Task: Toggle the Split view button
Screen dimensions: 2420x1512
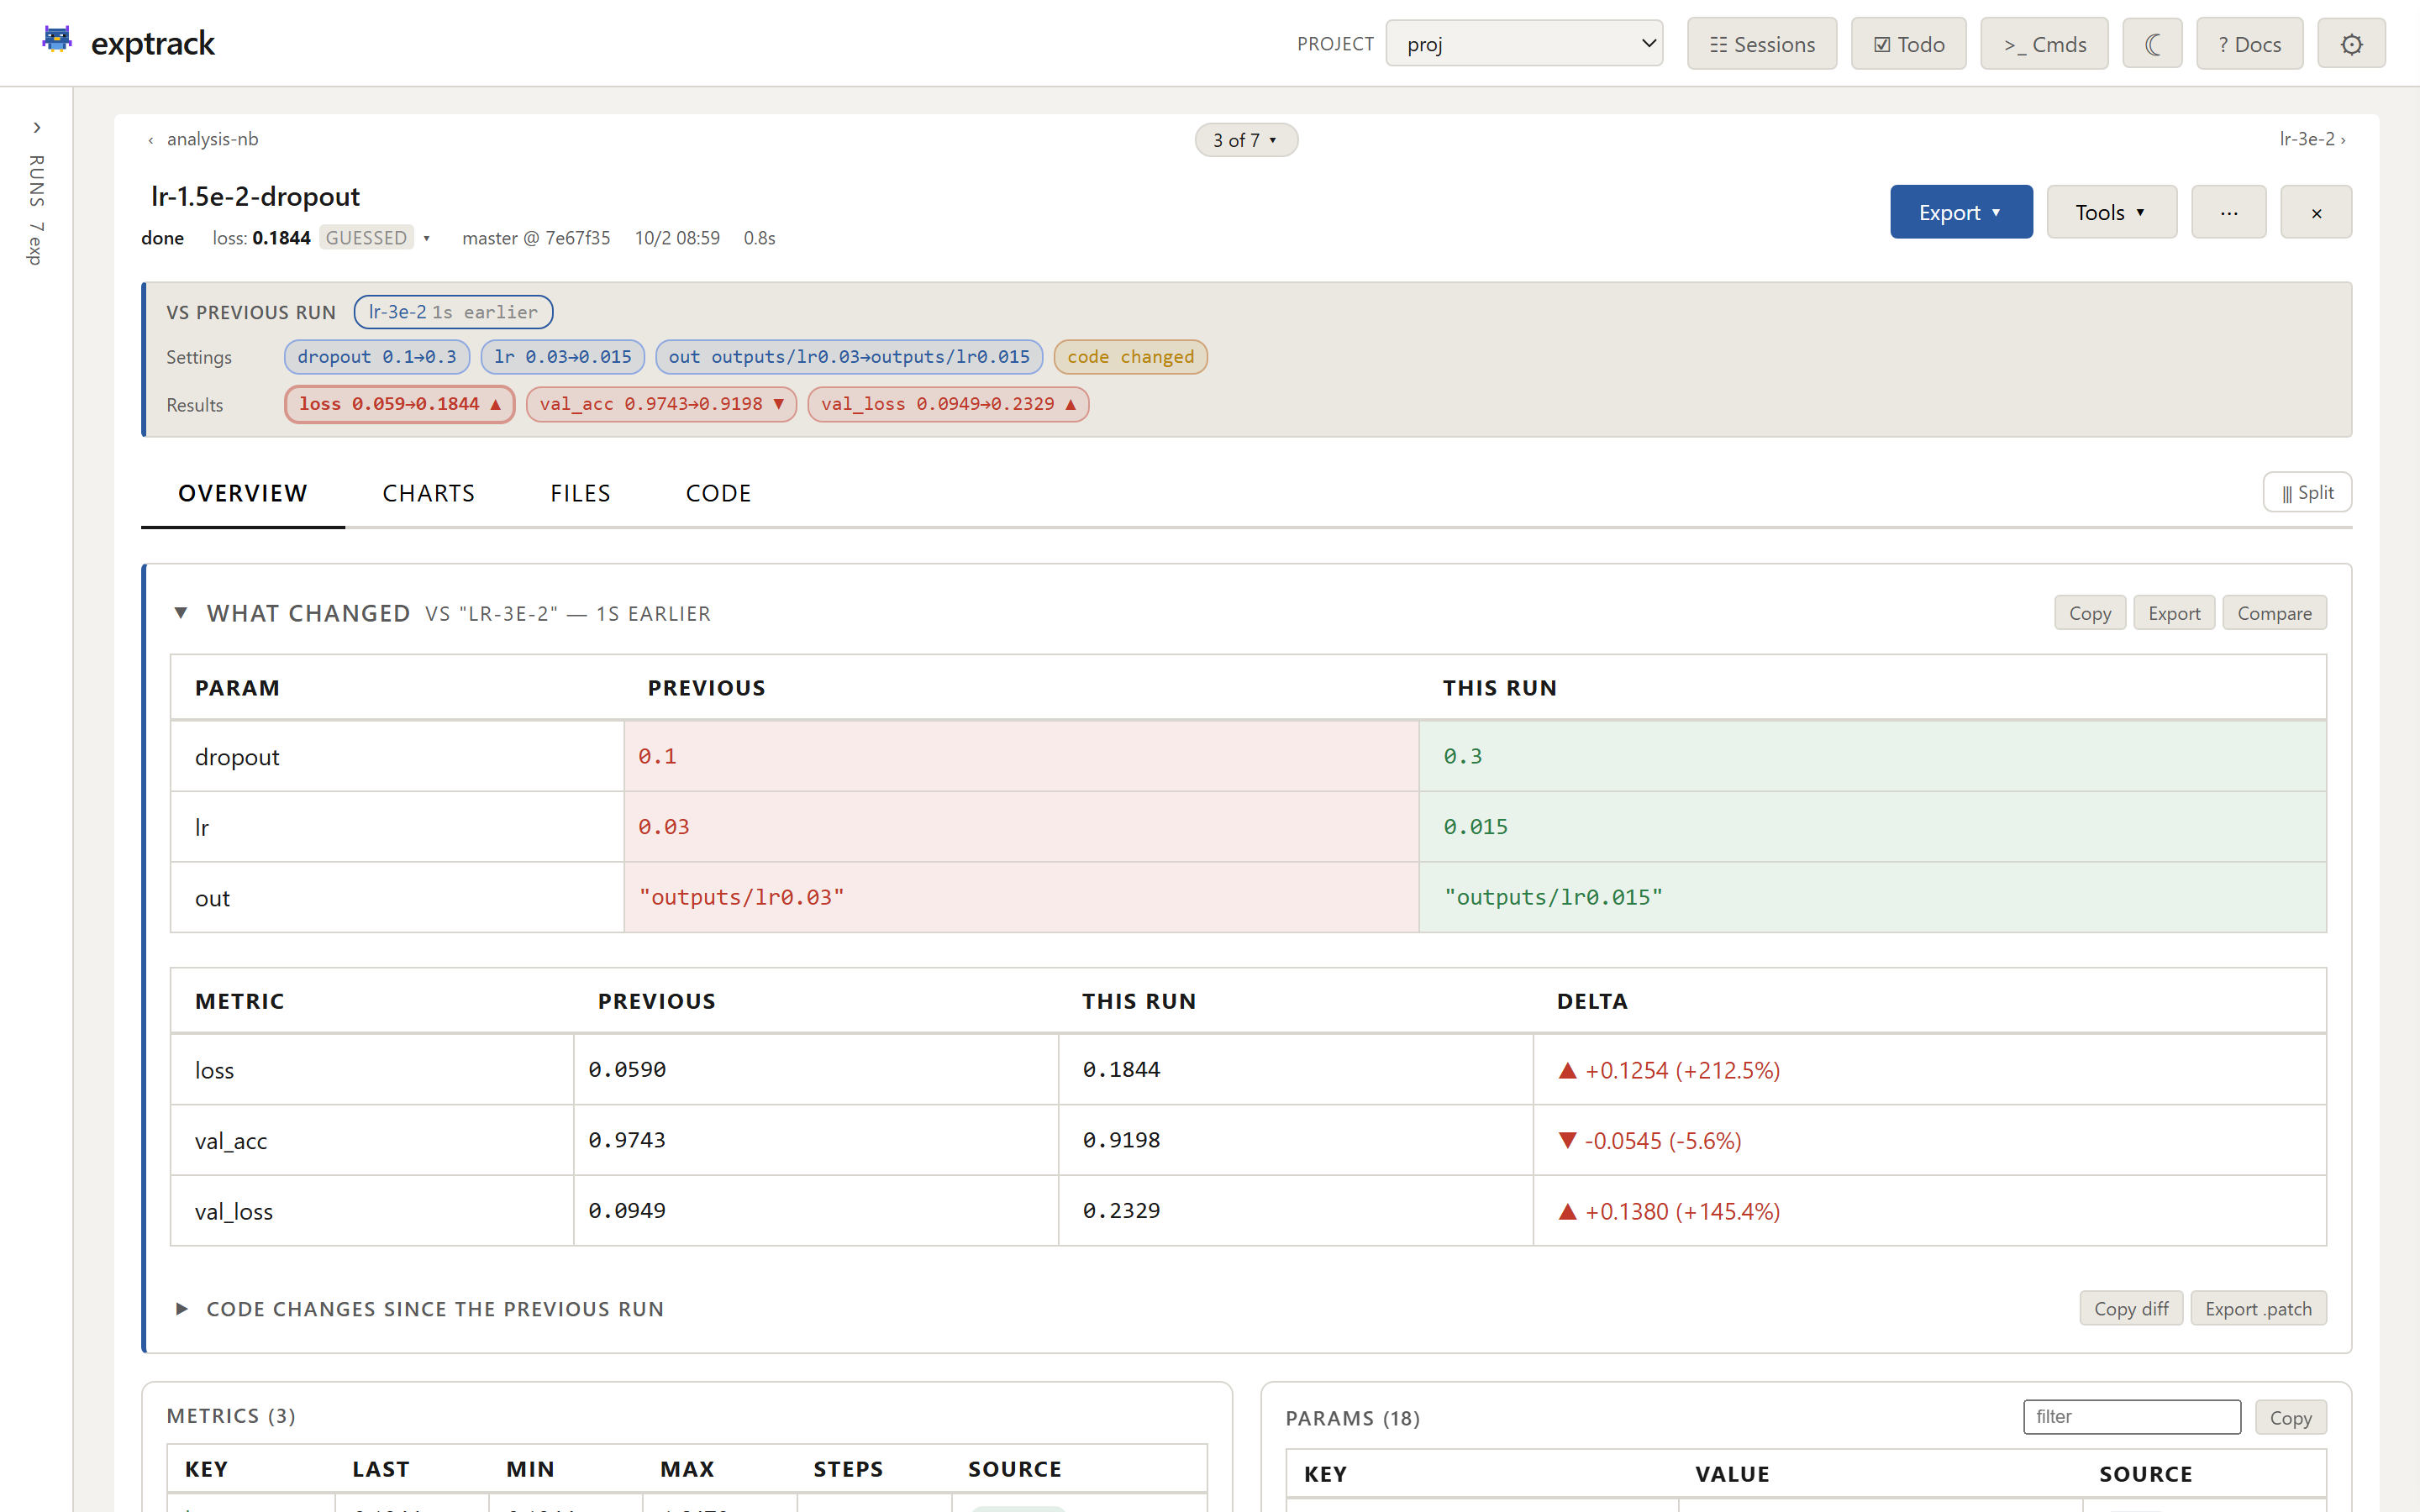Action: pyautogui.click(x=2307, y=492)
